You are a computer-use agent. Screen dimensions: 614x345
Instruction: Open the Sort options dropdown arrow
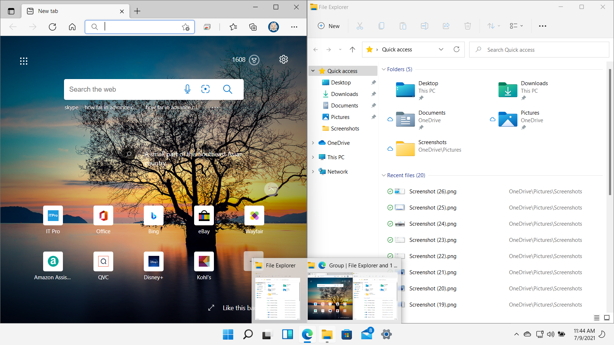pos(498,26)
